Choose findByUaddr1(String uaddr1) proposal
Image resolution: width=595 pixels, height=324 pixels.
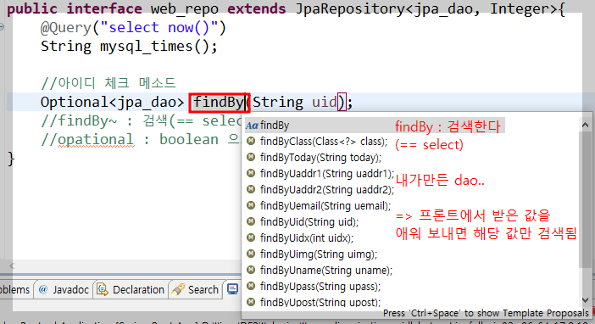click(327, 174)
